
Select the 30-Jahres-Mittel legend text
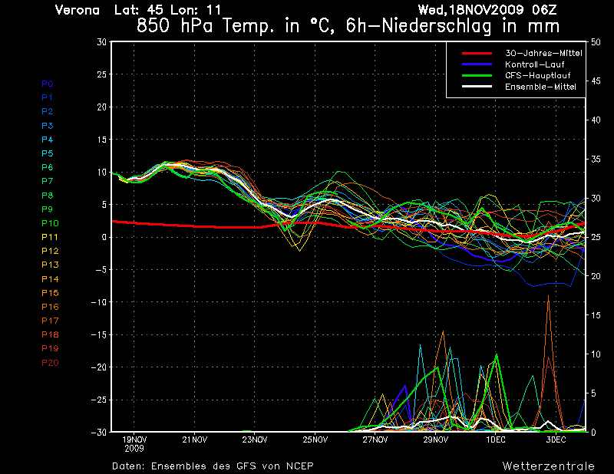pos(543,53)
